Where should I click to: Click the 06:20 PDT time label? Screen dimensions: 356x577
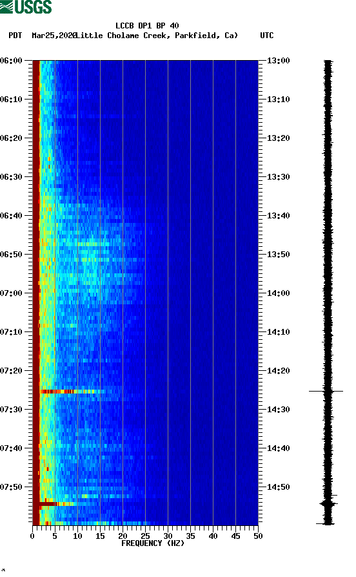(x=12, y=138)
